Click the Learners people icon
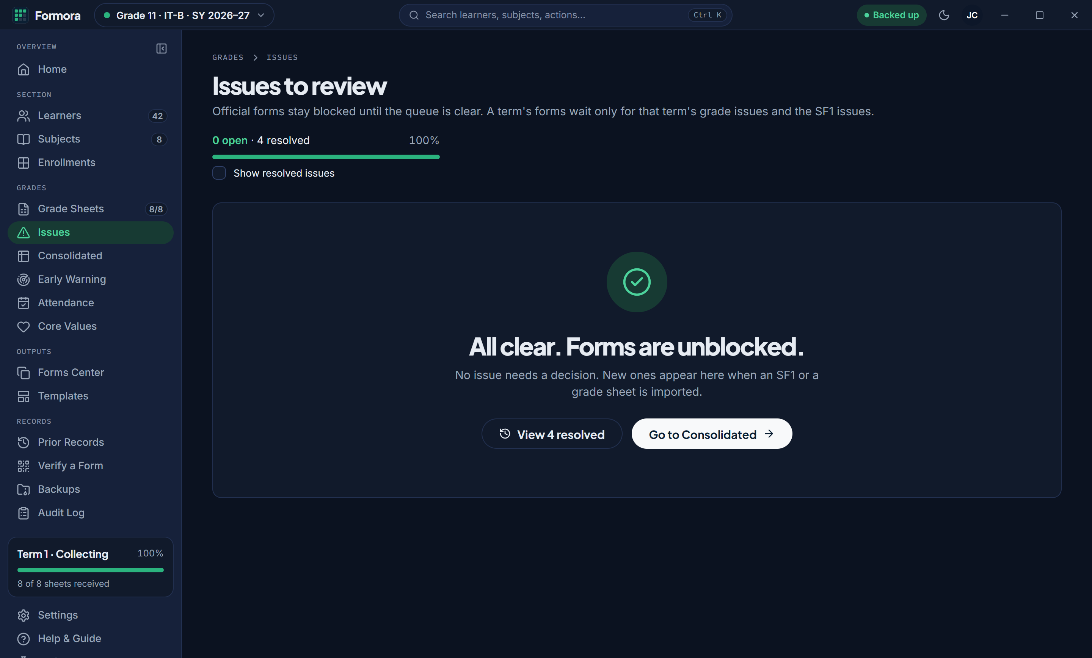This screenshot has width=1092, height=658. pos(24,116)
